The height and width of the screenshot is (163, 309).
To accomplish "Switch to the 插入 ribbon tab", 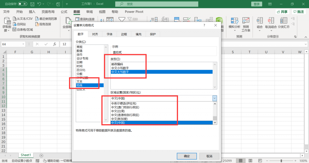I will [32, 12].
